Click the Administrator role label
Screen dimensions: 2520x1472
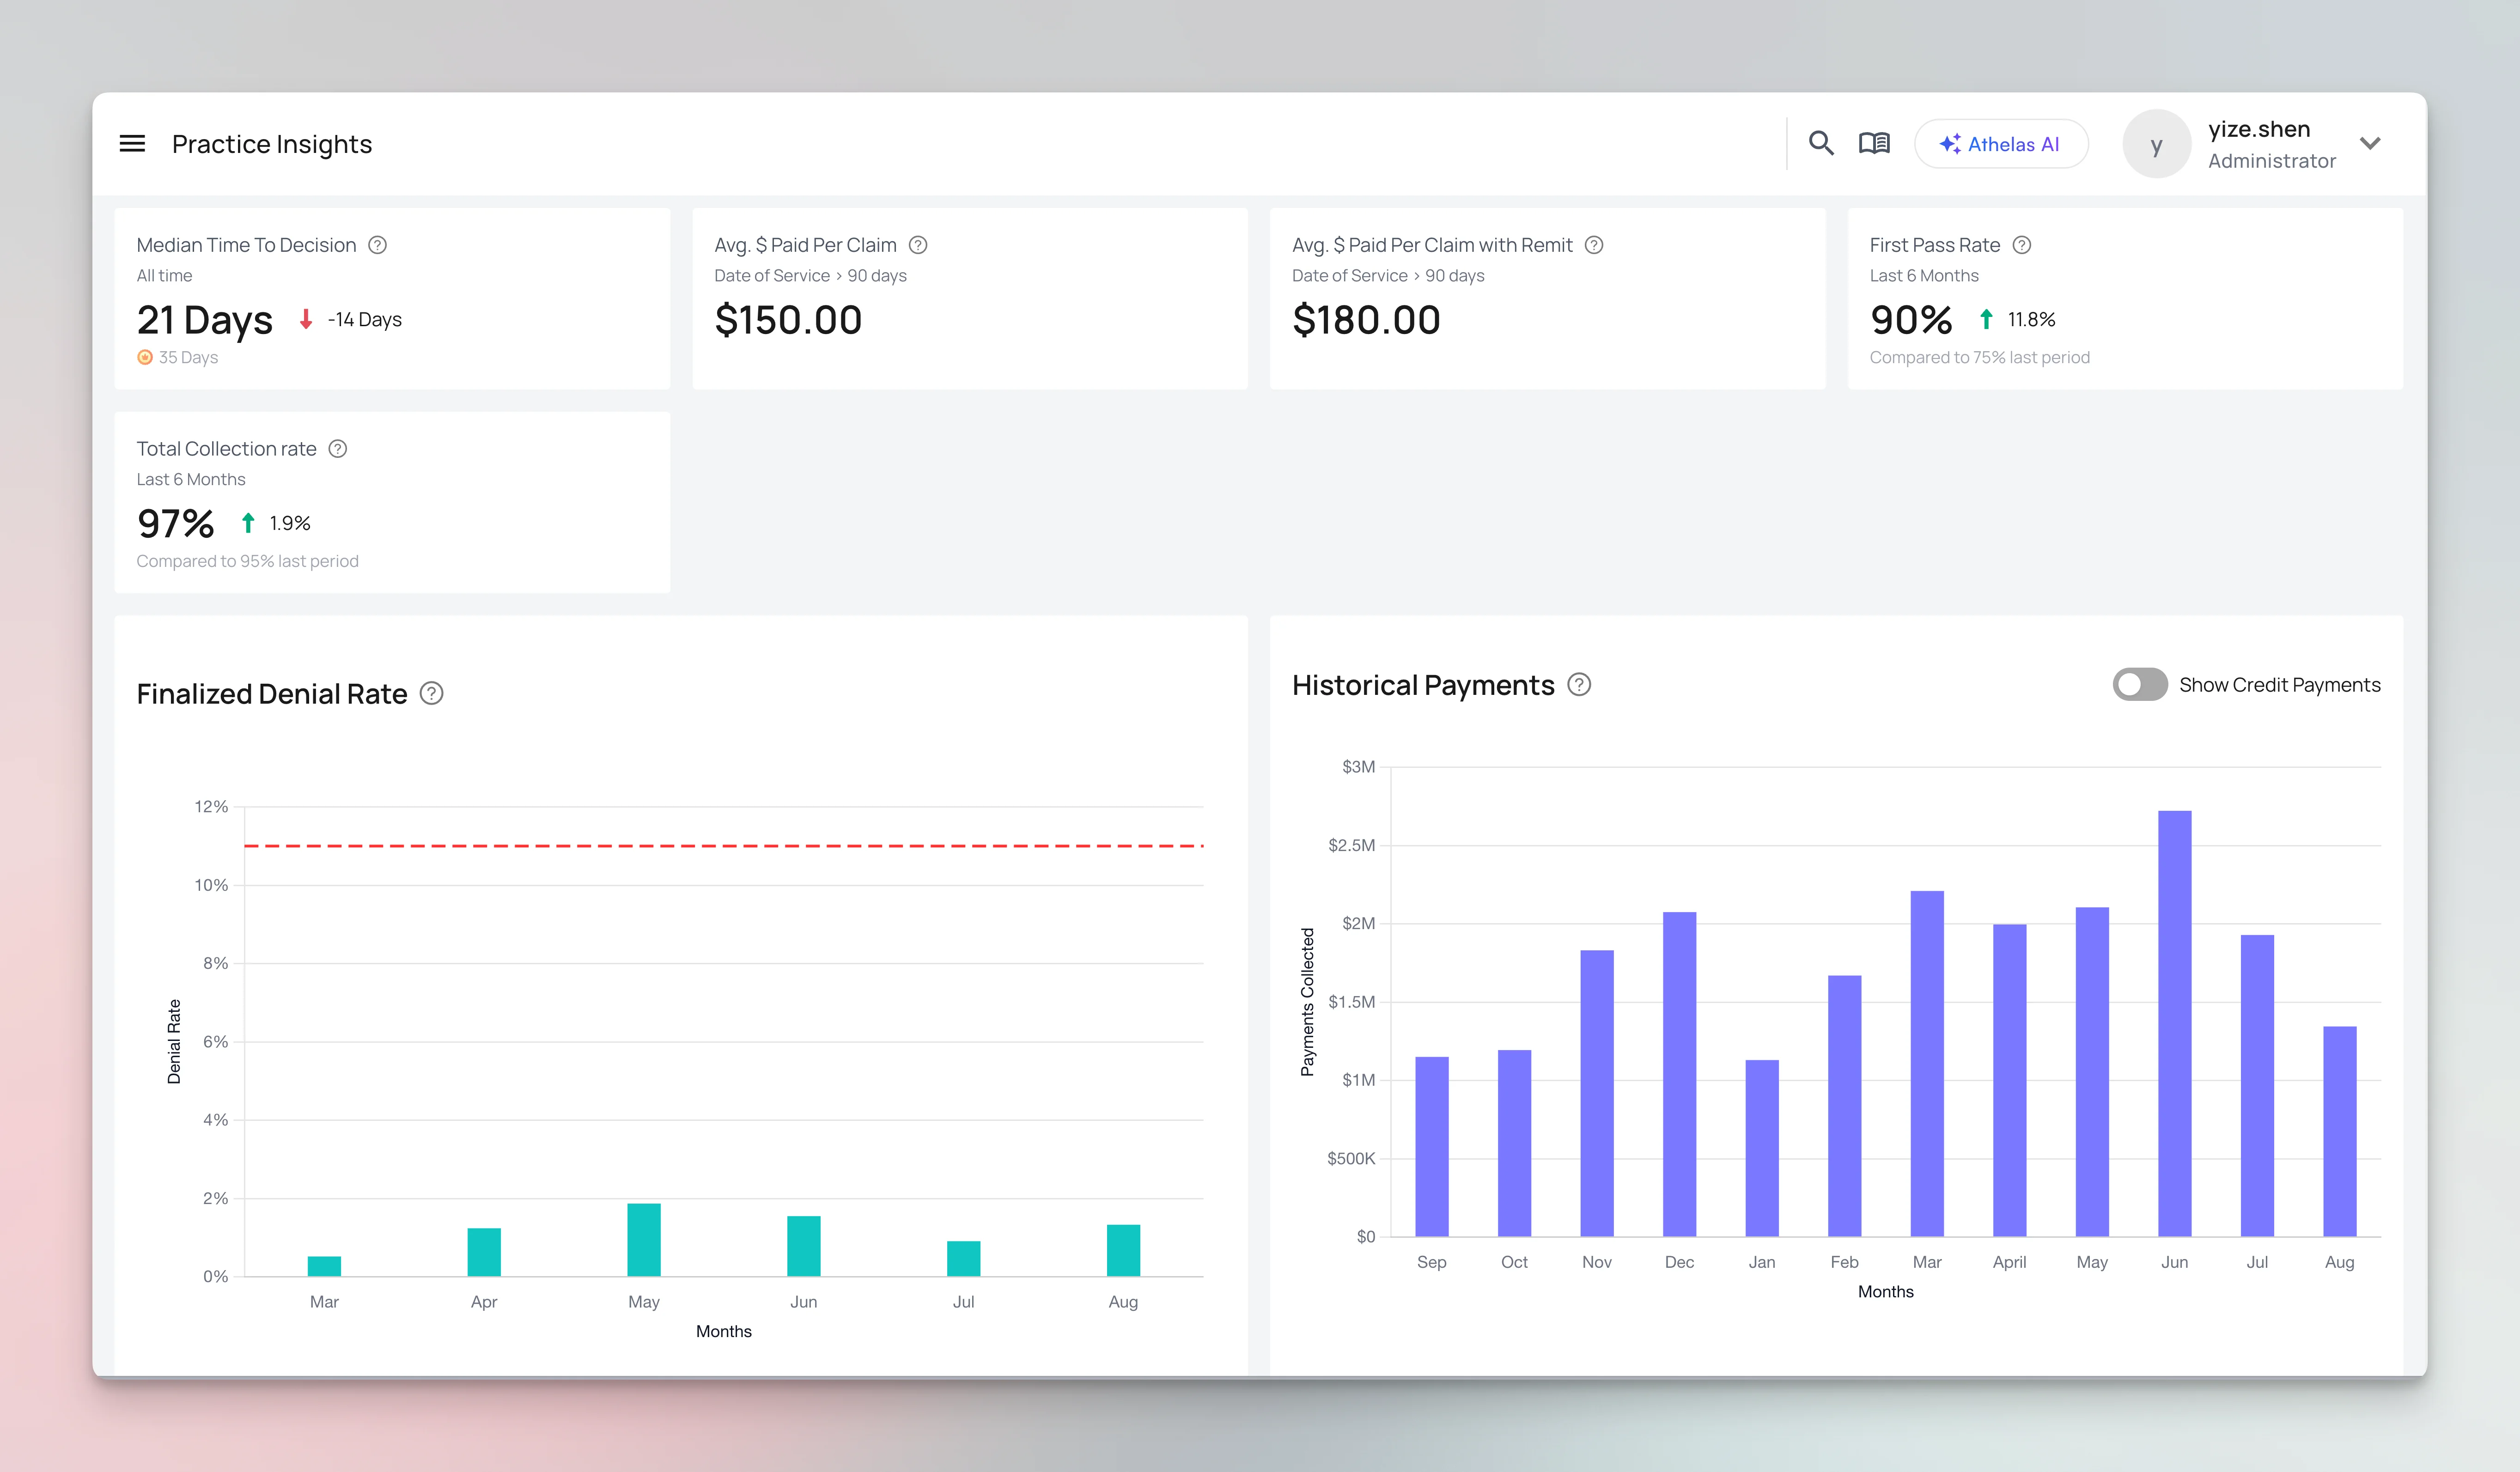point(2272,161)
